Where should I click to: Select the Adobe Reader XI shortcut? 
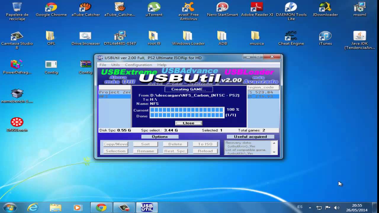[x=257, y=10]
